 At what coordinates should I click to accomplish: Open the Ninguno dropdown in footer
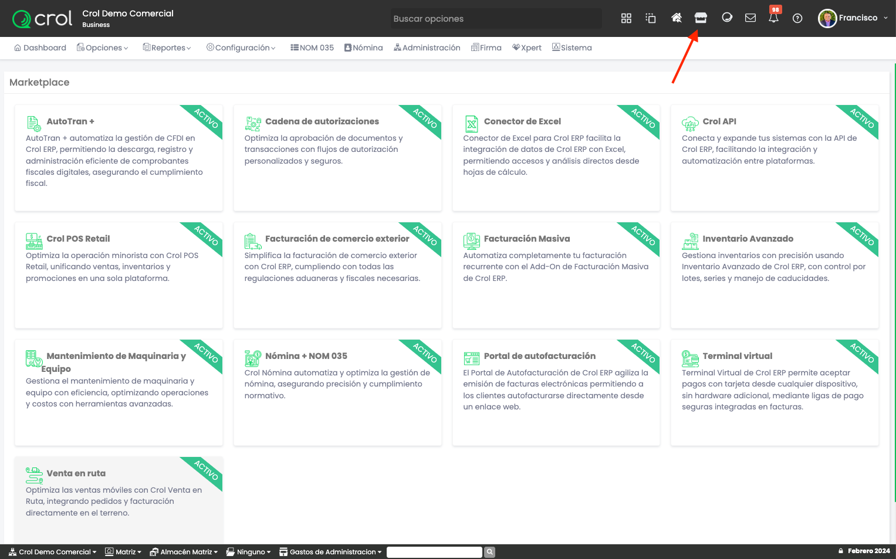click(249, 552)
